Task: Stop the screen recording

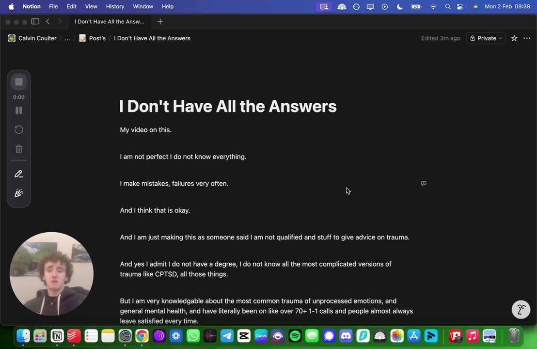Action: [x=19, y=82]
